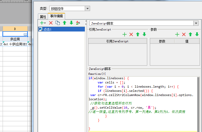202x132 pixels.
Task: Move event down in the event list
Action: (71, 23)
